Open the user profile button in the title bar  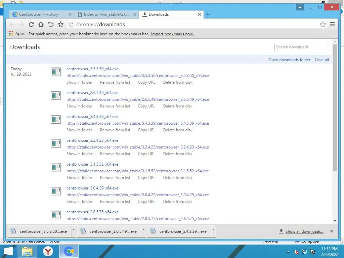[x=300, y=7]
